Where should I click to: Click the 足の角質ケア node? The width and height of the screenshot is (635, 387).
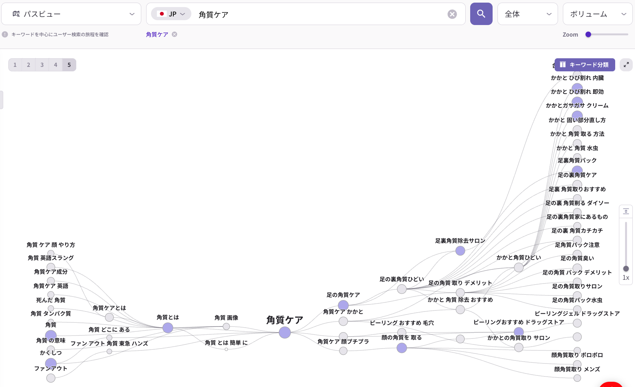tap(343, 305)
